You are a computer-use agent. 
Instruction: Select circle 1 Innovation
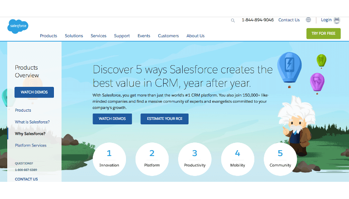[109, 159]
